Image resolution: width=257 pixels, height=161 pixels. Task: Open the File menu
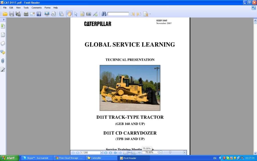5,8
